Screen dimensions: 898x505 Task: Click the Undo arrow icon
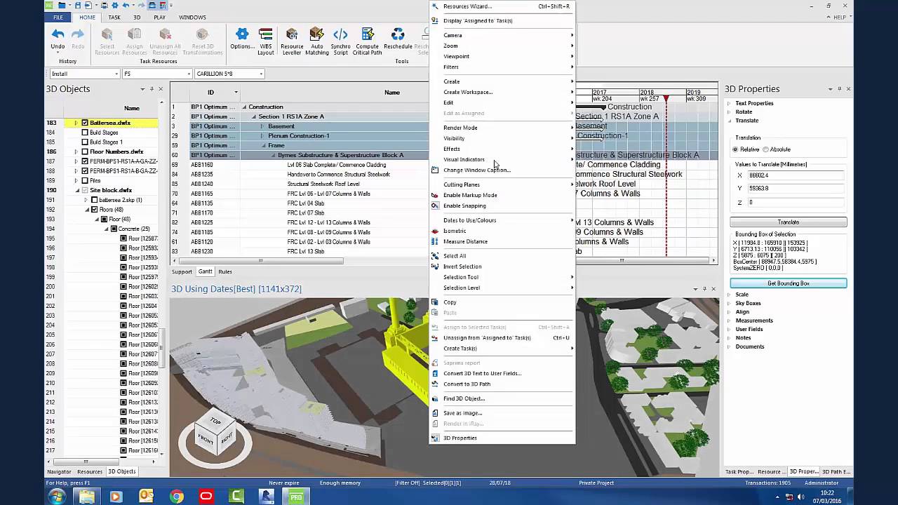(58, 34)
